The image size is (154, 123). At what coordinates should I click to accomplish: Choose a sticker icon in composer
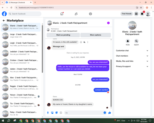(x=57, y=113)
